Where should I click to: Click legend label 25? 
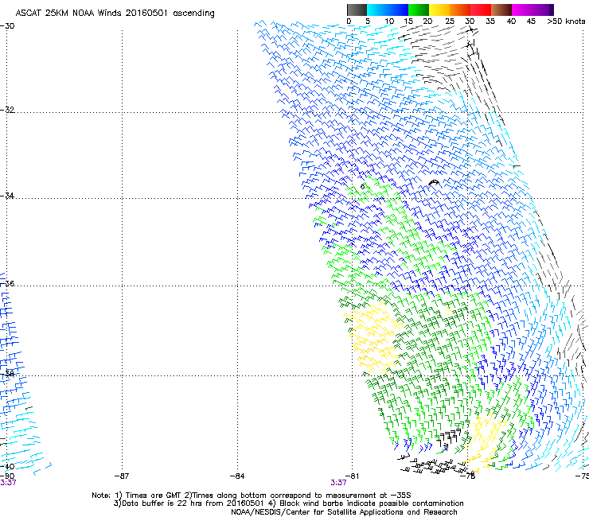(x=450, y=21)
